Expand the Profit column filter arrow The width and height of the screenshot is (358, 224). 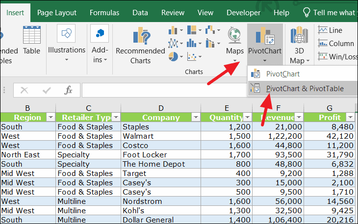coord(350,117)
